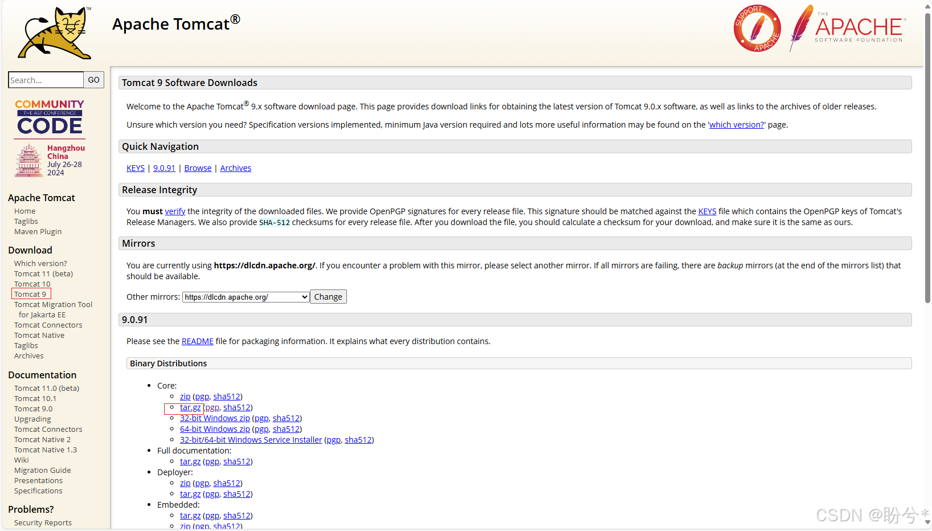Screen dimensions: 932x531
Task: Download the Deployer zip
Action: point(185,483)
